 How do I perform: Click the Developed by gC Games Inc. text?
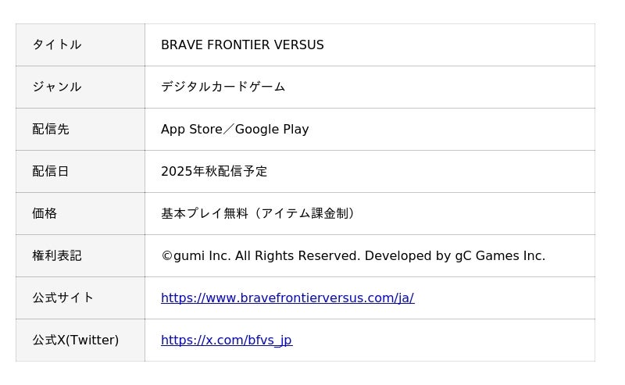455,255
